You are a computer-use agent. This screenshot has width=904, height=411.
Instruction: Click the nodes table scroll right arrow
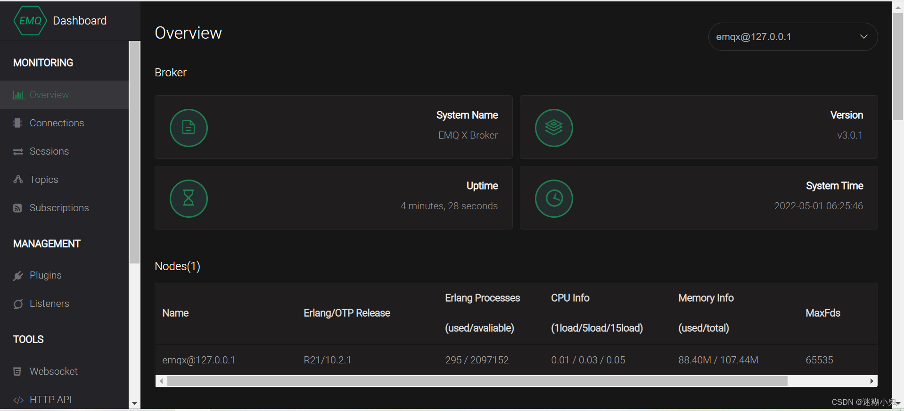coord(871,381)
